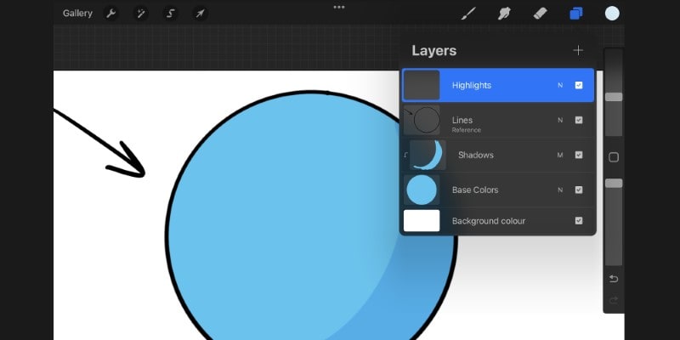Screen dimensions: 680x340
Task: Open blend mode N of Highlights
Action: click(x=560, y=86)
